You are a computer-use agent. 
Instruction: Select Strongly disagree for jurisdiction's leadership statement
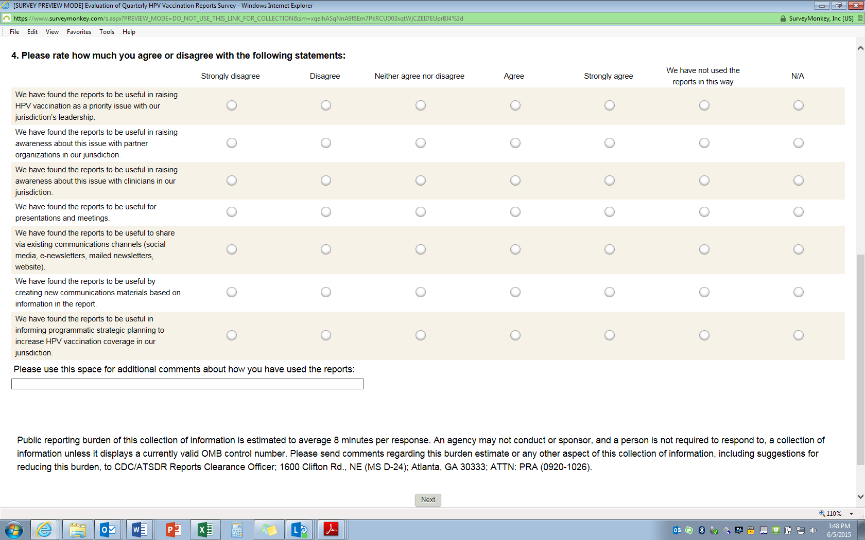pyautogui.click(x=232, y=105)
